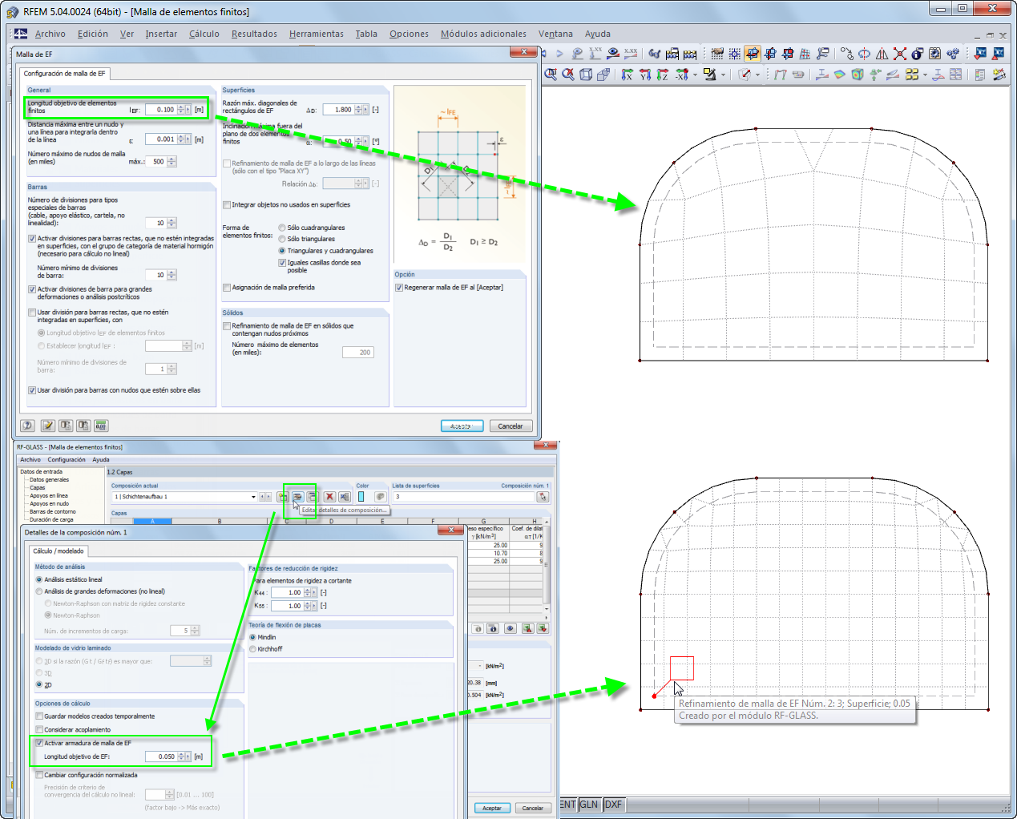
Task: Click the color results surface icon
Action: [x=840, y=75]
